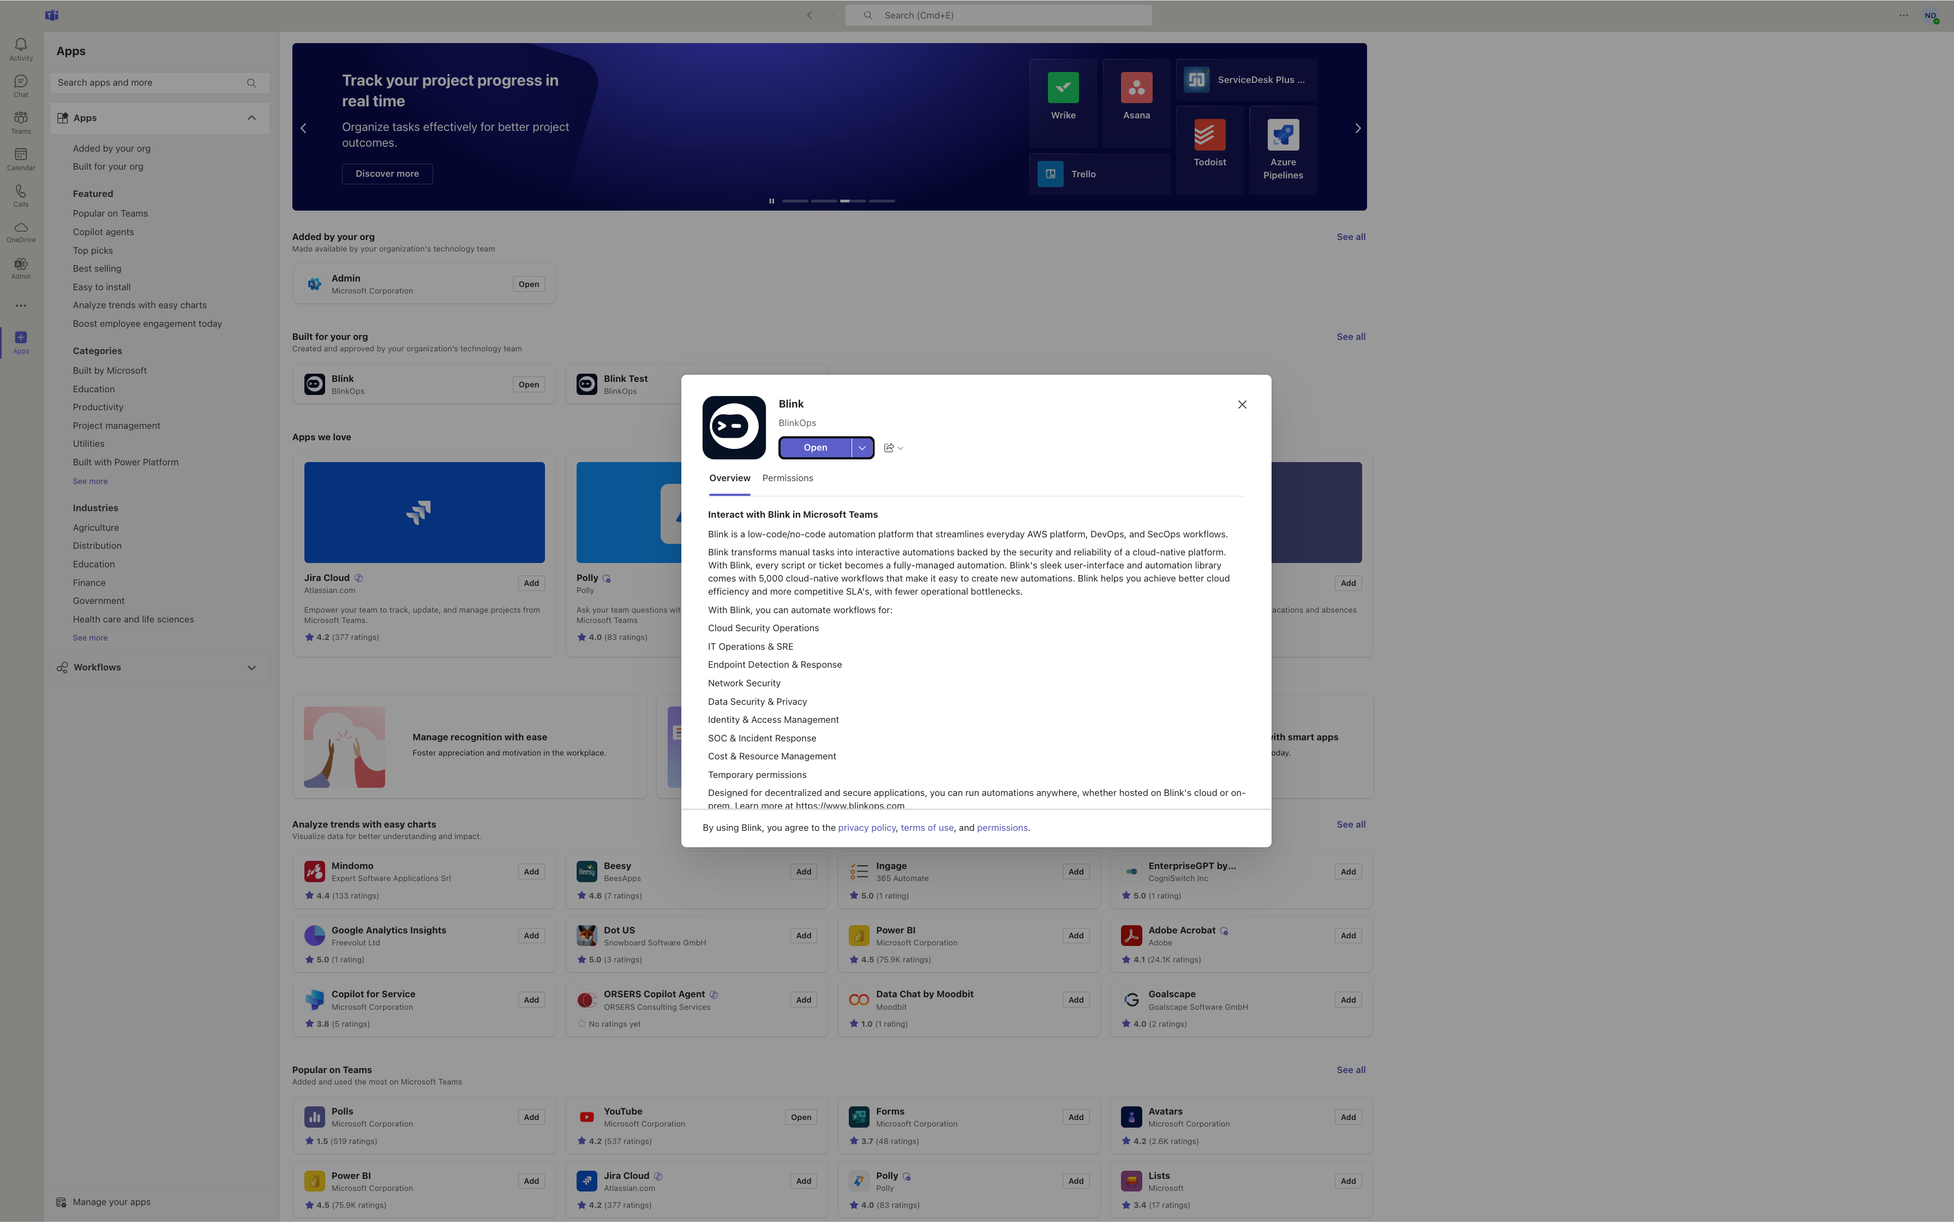Screen dimensions: 1954x1222
Task: Click the second banner slide indicator
Action: pos(824,200)
